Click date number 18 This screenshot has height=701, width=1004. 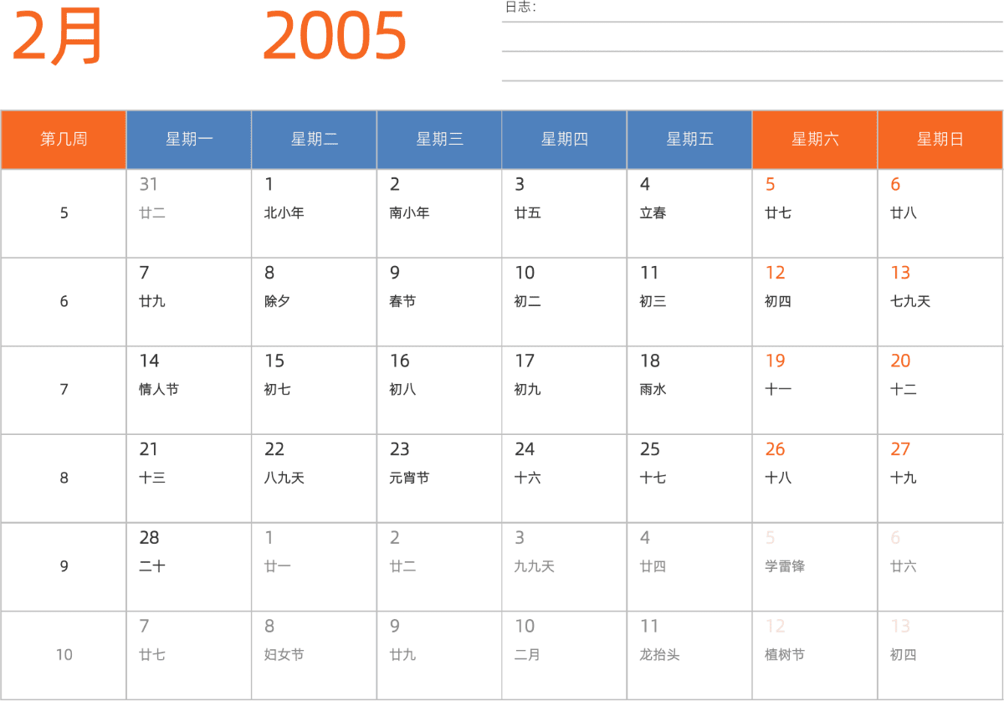[x=650, y=361]
